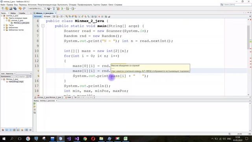Expand the Тесты tree node
The image size is (252, 142).
(x=4, y=25)
